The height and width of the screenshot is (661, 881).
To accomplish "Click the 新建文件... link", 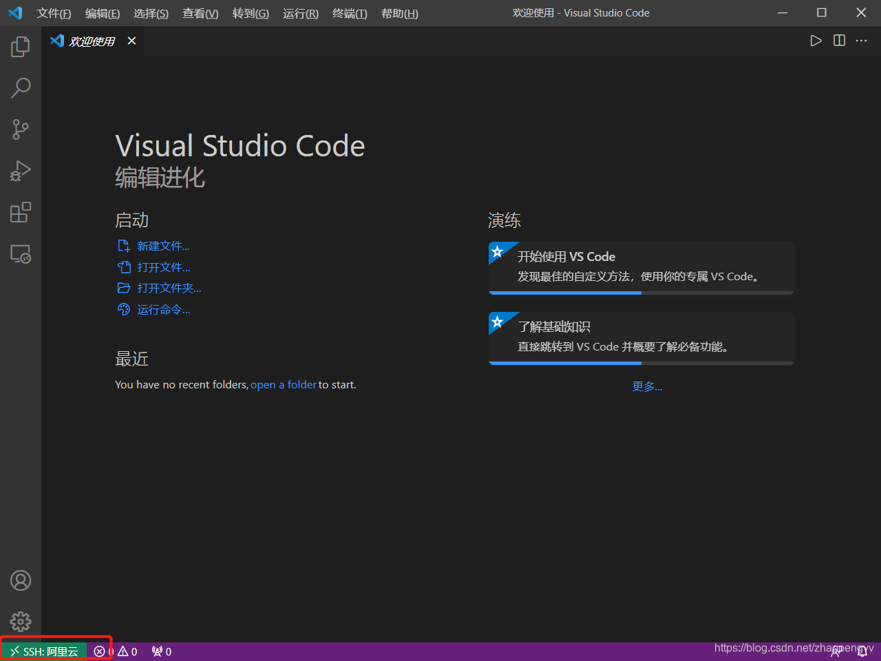I will 163,246.
